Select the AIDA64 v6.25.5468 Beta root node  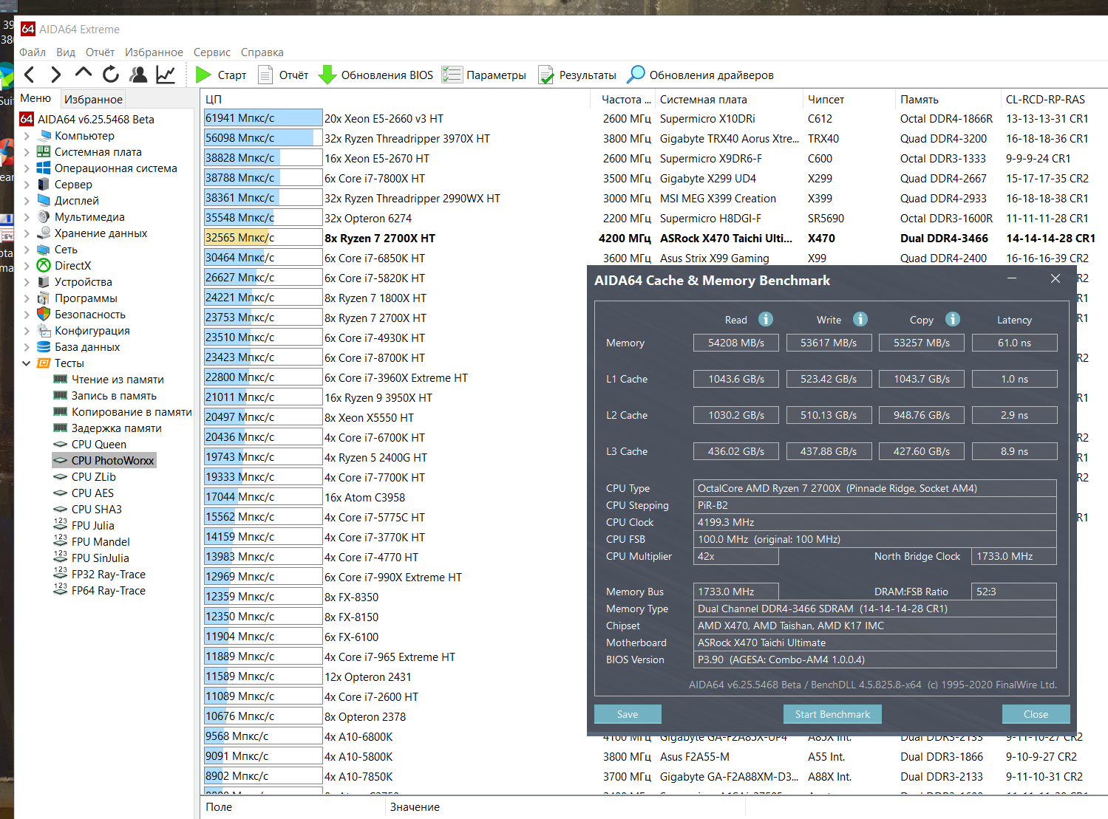[87, 120]
